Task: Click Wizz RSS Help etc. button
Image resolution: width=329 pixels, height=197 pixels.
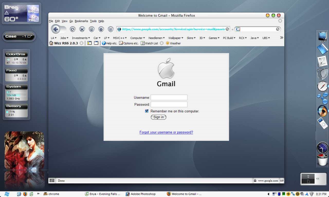Action: pyautogui.click(x=109, y=43)
